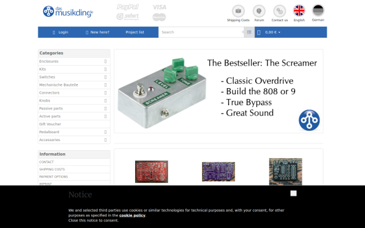Open Project list in the navigation bar
The width and height of the screenshot is (365, 228).
pos(135,32)
